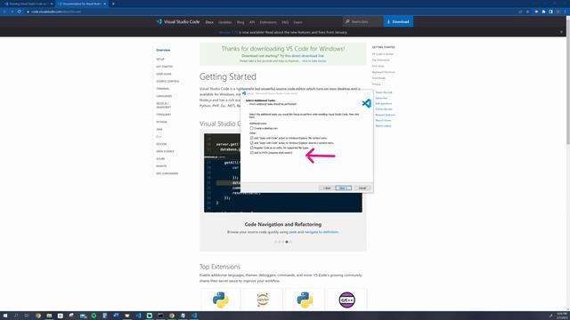This screenshot has width=570, height=320.
Task: Expand the Python section in docs sidebar
Action: tap(162, 122)
